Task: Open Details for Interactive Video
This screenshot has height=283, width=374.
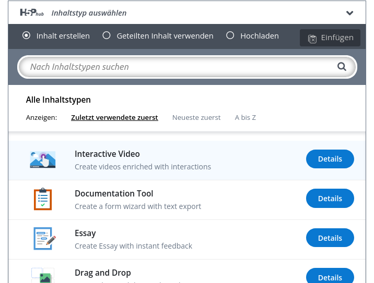Action: pyautogui.click(x=330, y=159)
